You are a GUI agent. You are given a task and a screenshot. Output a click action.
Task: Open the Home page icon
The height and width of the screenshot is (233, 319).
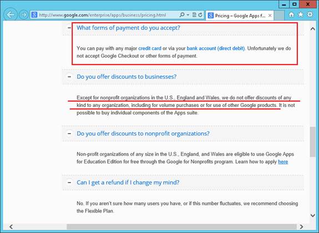(x=291, y=14)
